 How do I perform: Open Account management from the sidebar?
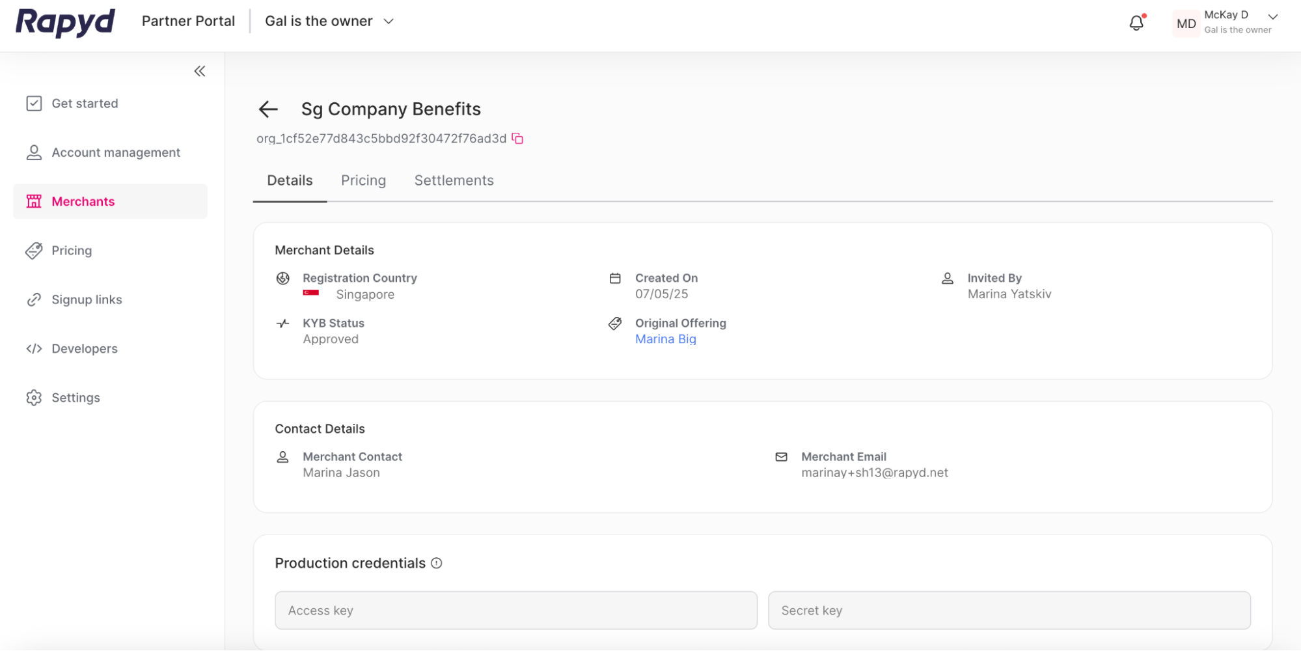coord(116,152)
